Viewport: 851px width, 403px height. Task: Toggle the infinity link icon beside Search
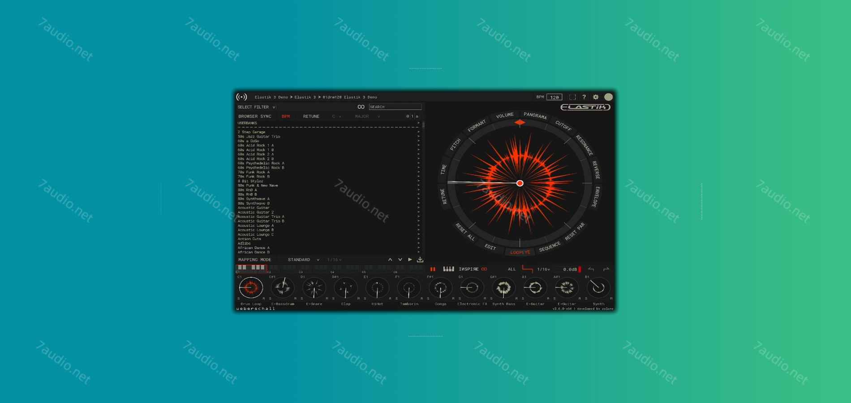click(361, 107)
